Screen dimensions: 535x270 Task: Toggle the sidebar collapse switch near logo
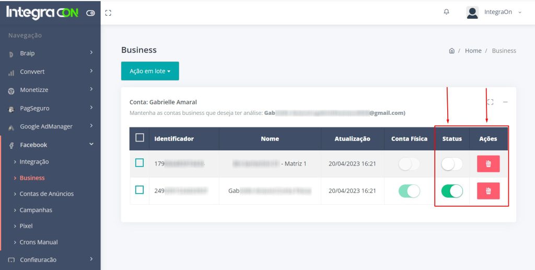(90, 13)
